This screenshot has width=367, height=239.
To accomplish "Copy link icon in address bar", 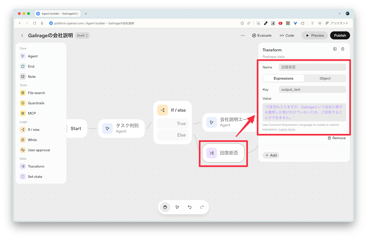I will click(x=249, y=23).
